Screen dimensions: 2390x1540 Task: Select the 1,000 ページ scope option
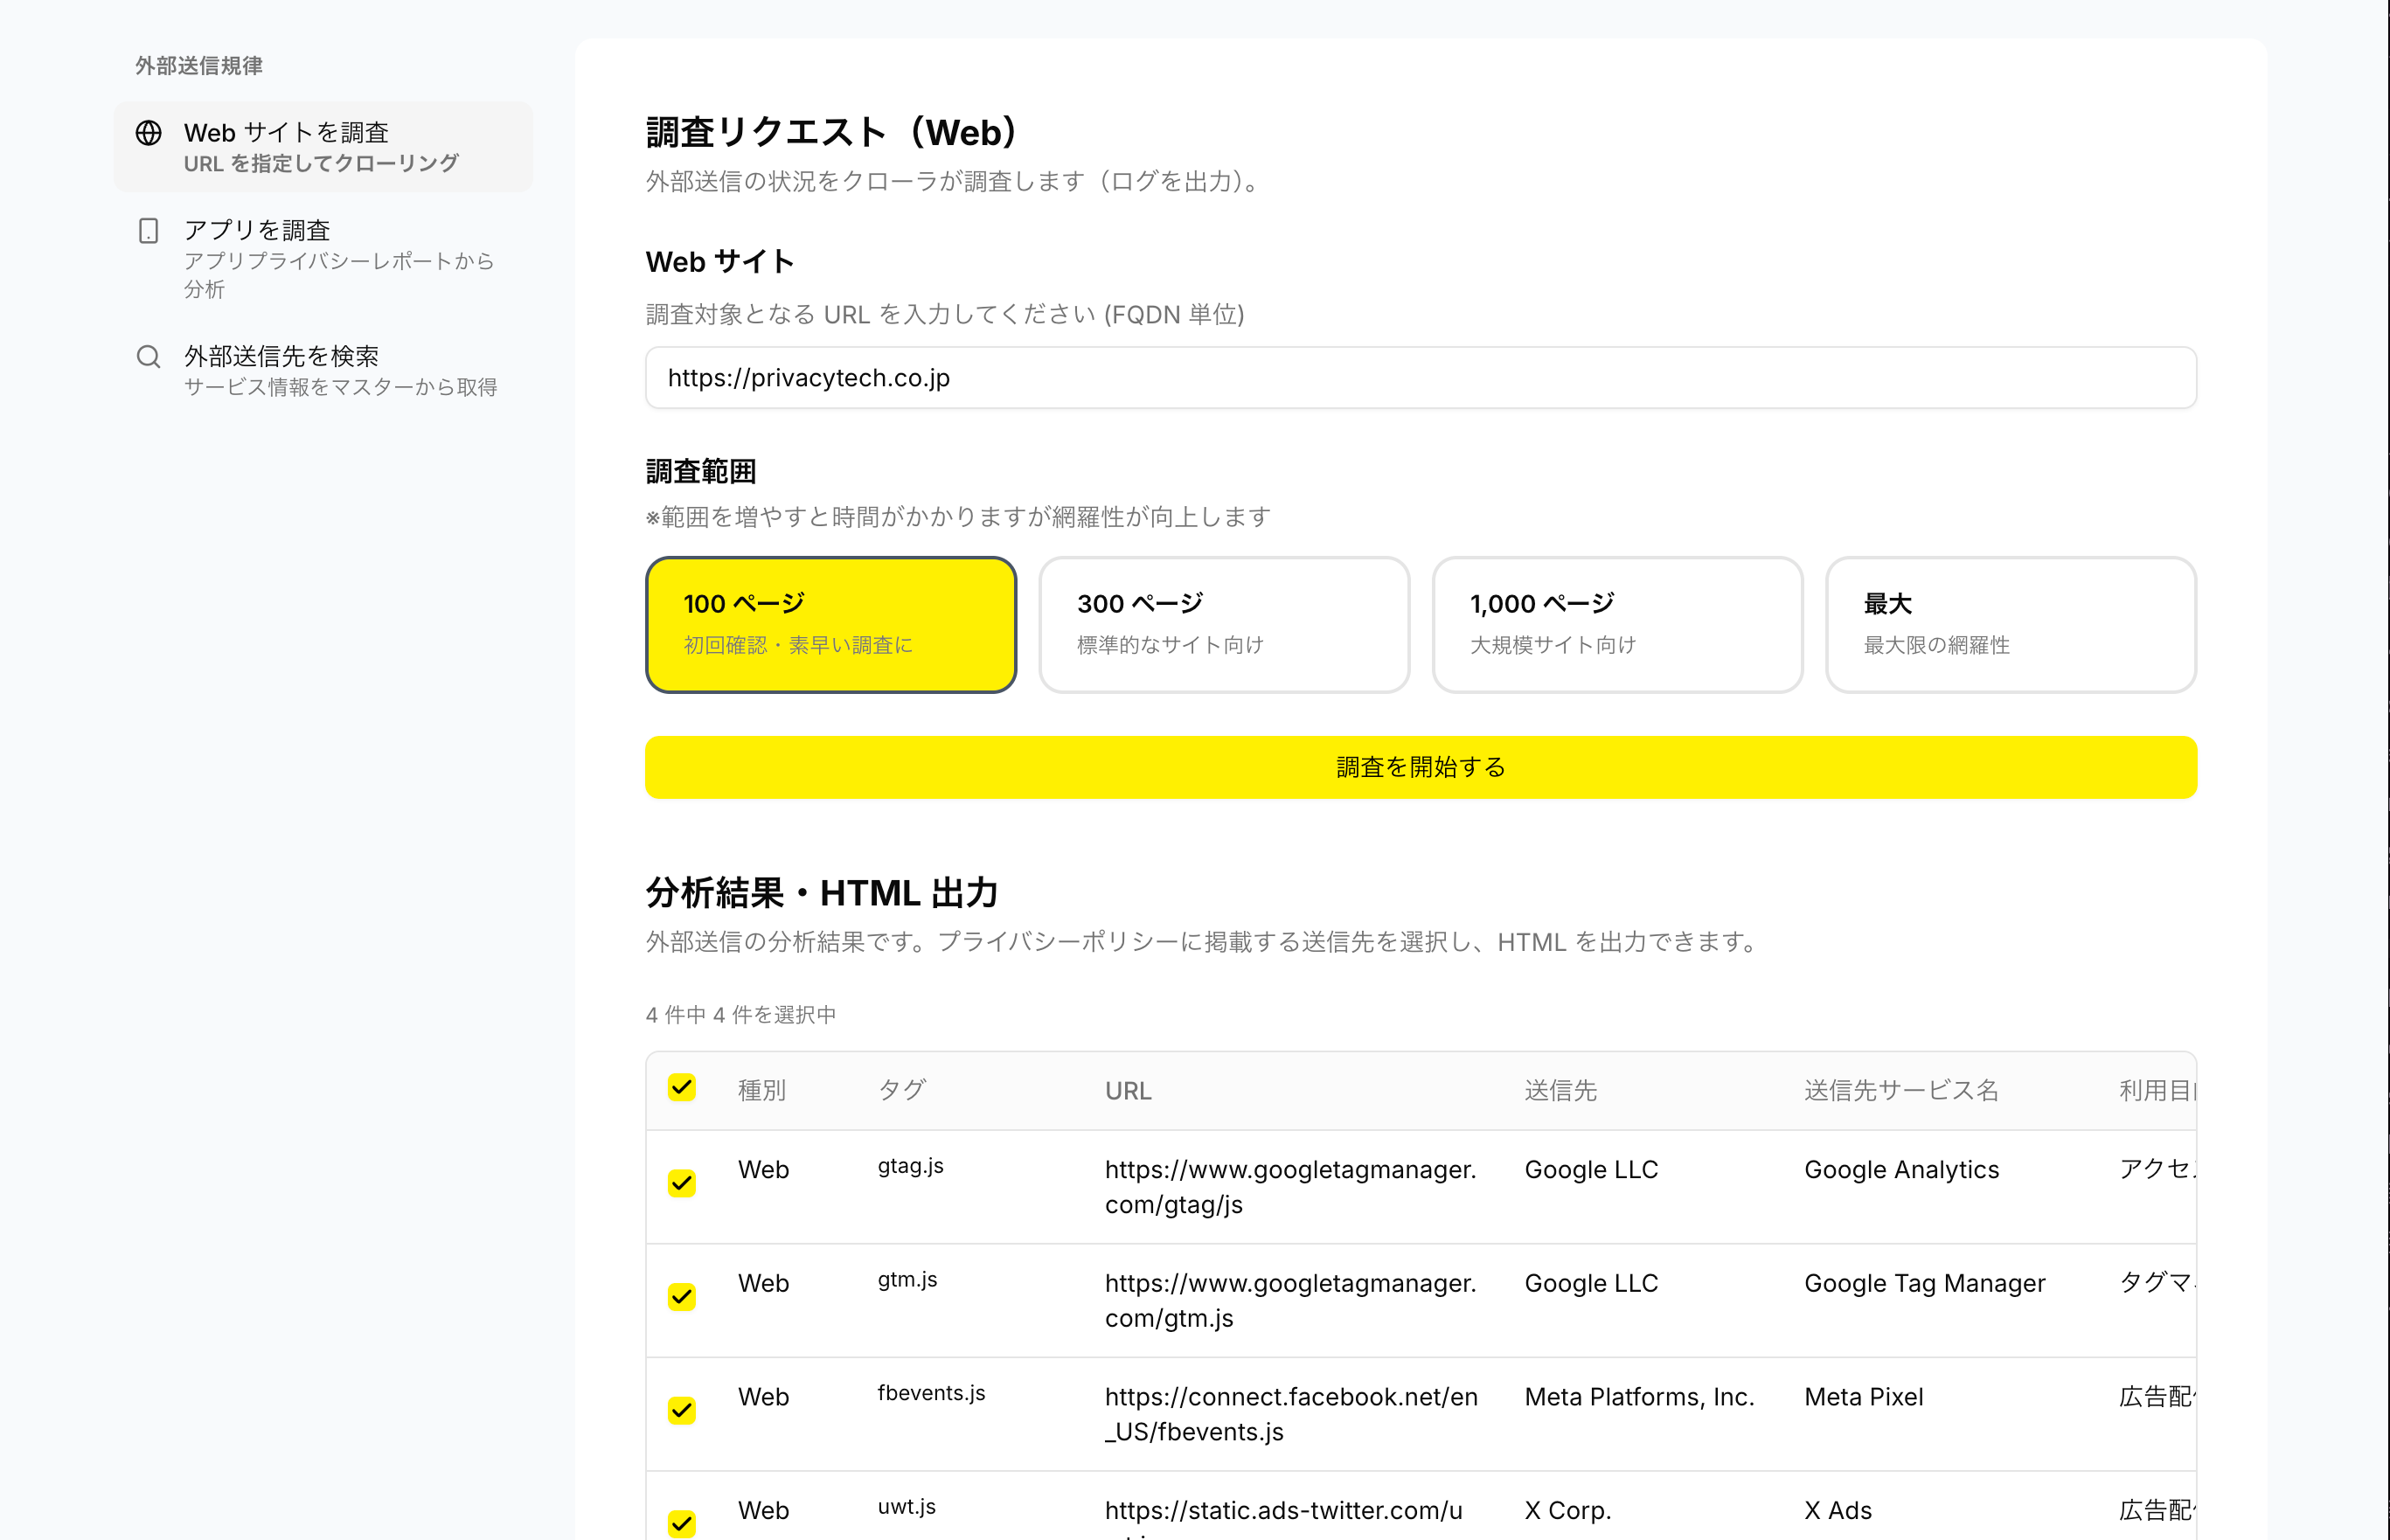pos(1617,625)
